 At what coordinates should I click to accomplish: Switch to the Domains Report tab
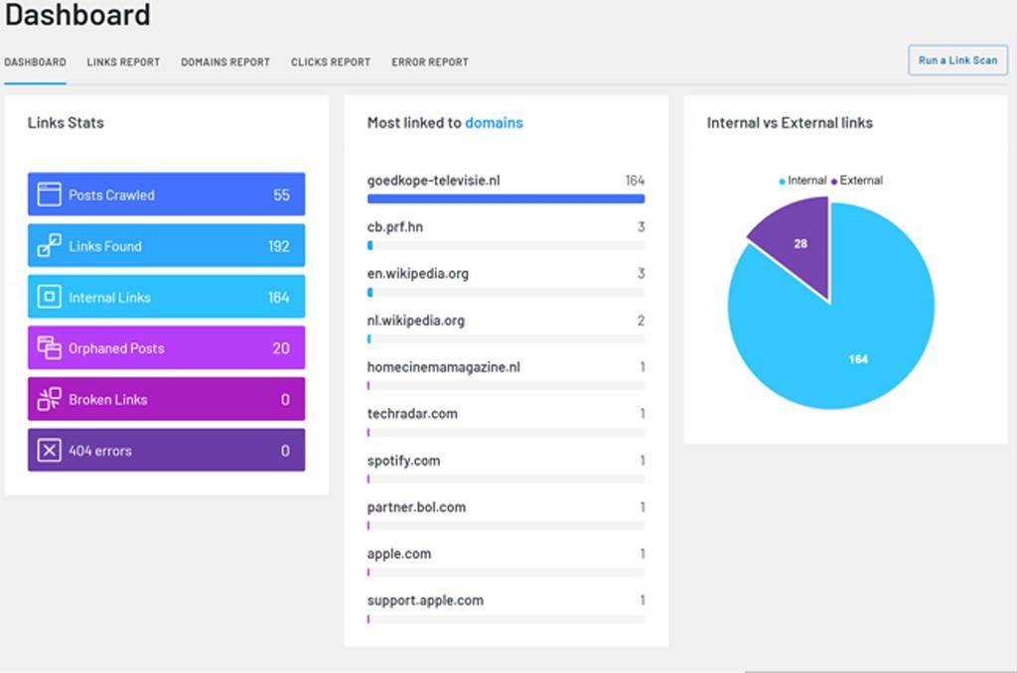[x=225, y=62]
